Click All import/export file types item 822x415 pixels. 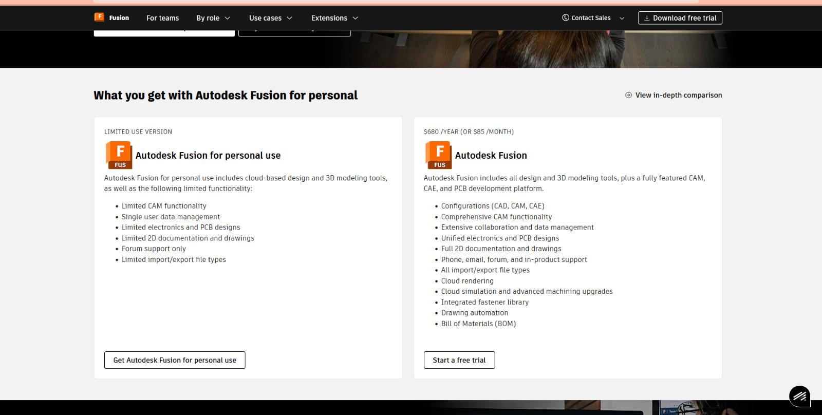click(485, 270)
